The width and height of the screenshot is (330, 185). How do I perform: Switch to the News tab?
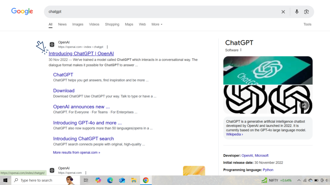(62, 24)
